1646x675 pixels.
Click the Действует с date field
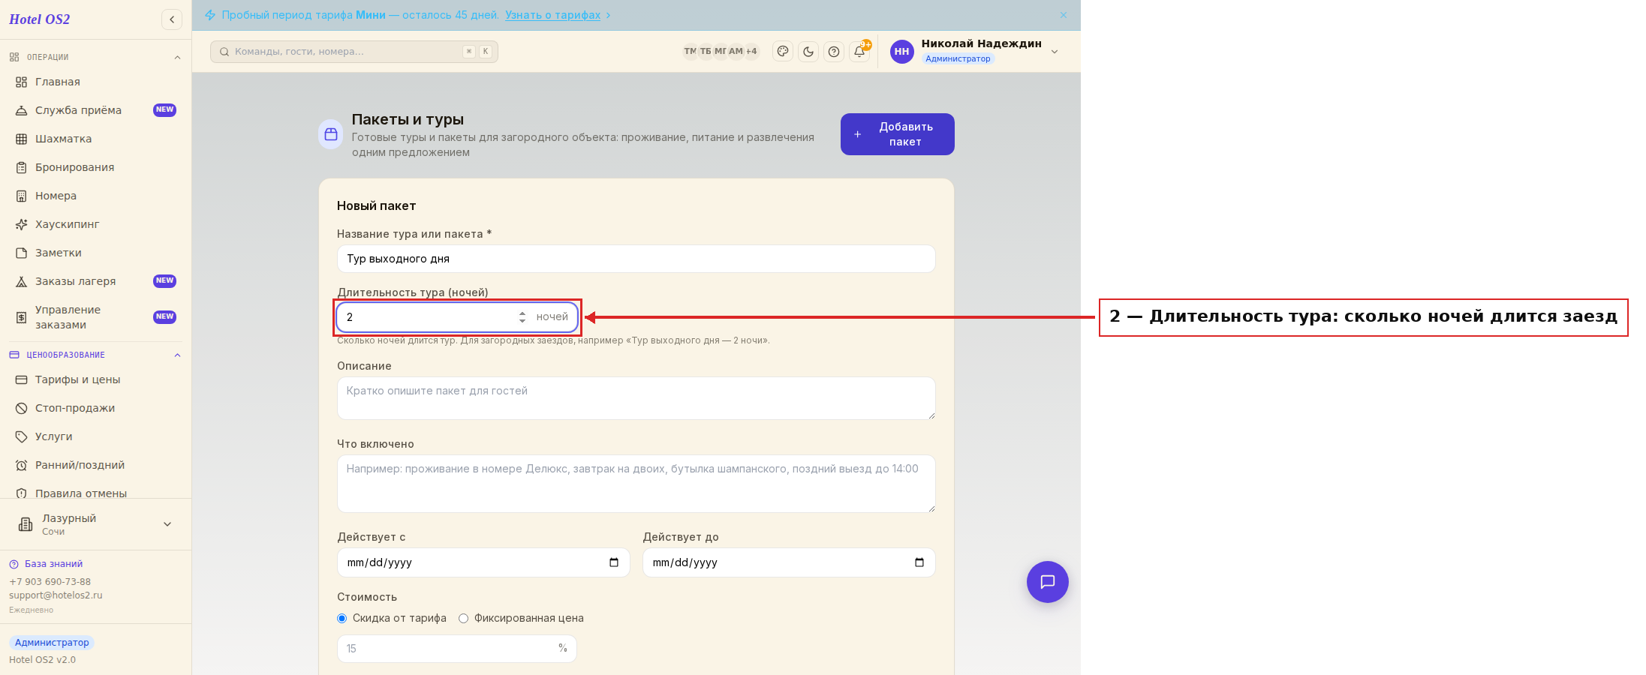[483, 562]
